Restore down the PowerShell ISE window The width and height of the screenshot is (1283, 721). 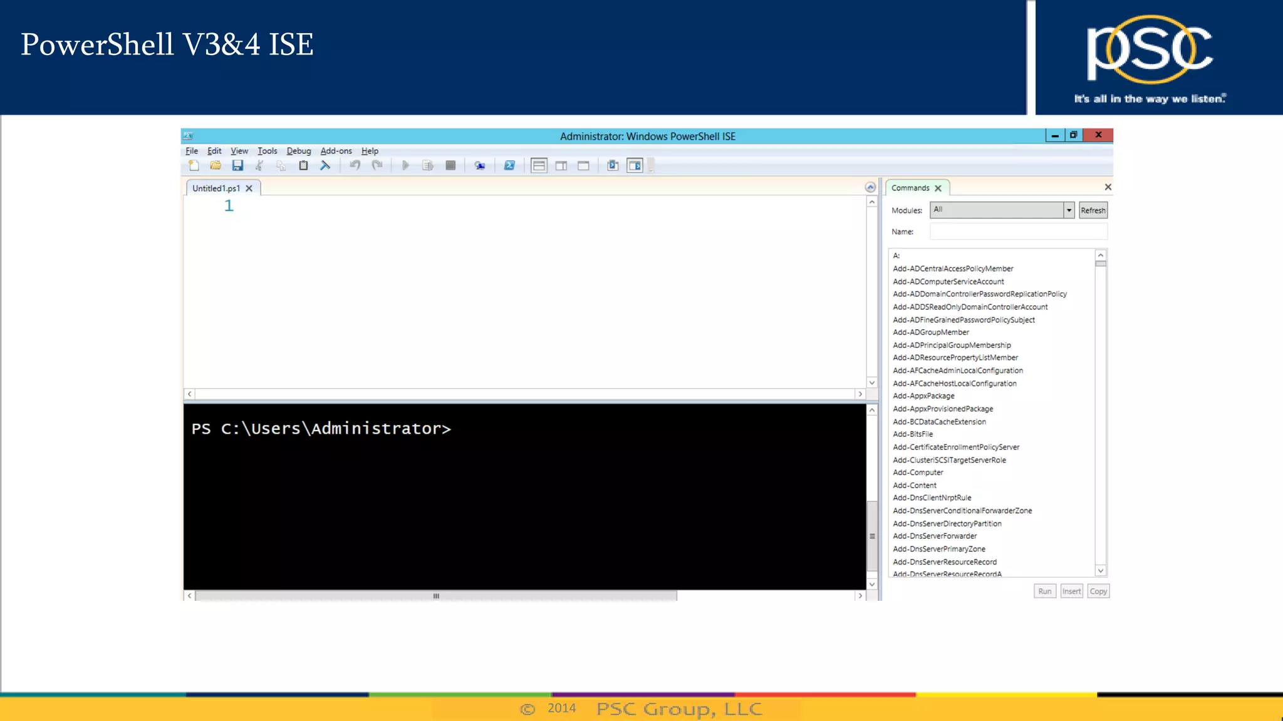pos(1073,135)
